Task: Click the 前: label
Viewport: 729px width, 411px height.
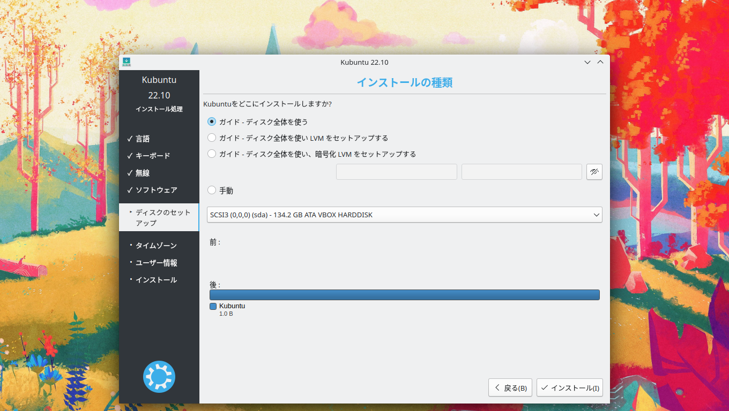Action: [x=215, y=242]
